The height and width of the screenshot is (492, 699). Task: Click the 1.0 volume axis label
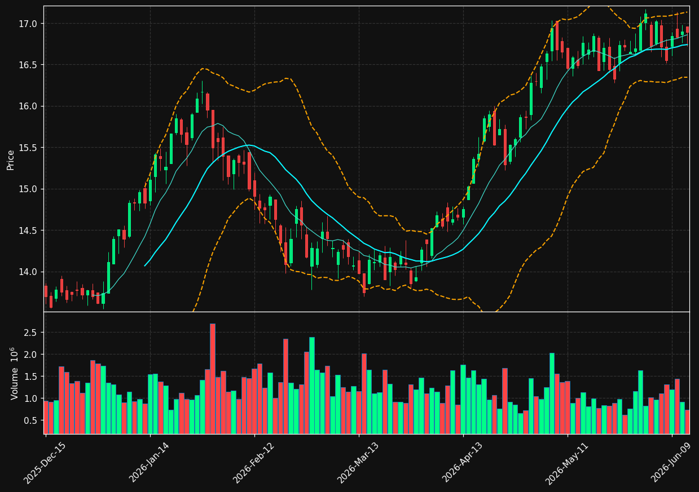30,398
